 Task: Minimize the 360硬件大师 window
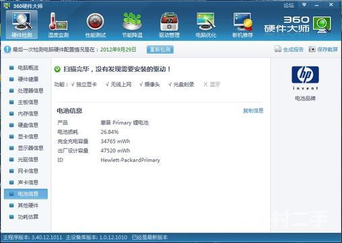click(x=316, y=5)
